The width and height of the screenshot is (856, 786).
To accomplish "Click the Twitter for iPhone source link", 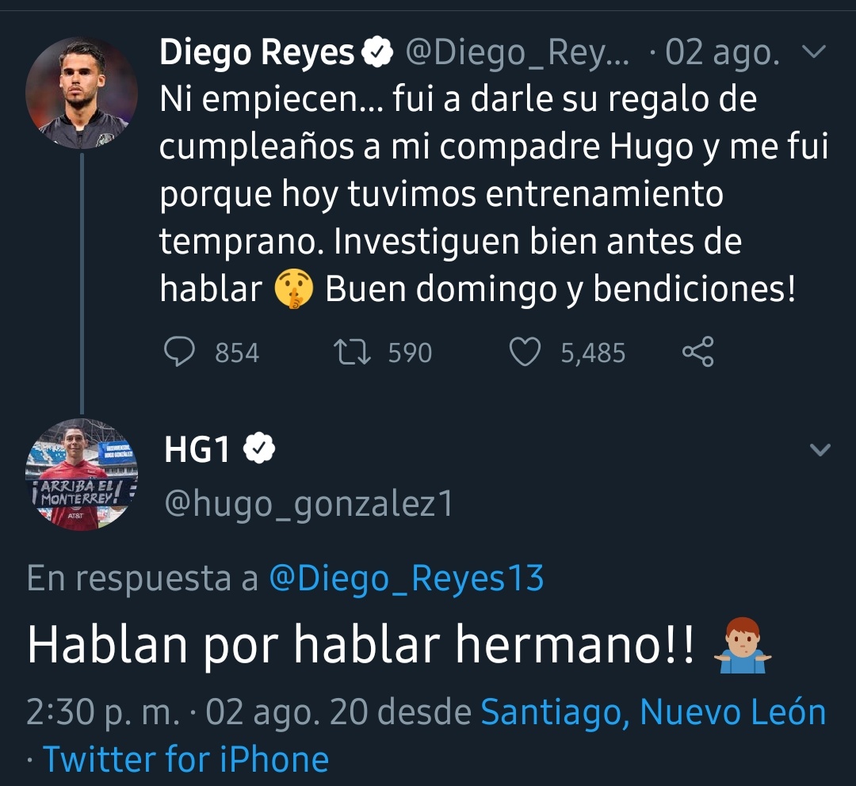I will tap(185, 759).
